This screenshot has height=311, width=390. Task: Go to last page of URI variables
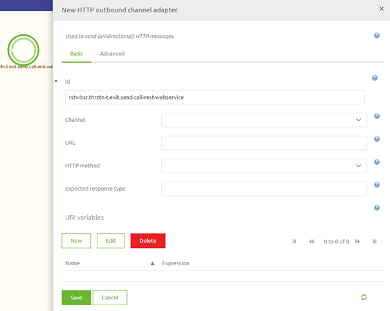pos(375,241)
